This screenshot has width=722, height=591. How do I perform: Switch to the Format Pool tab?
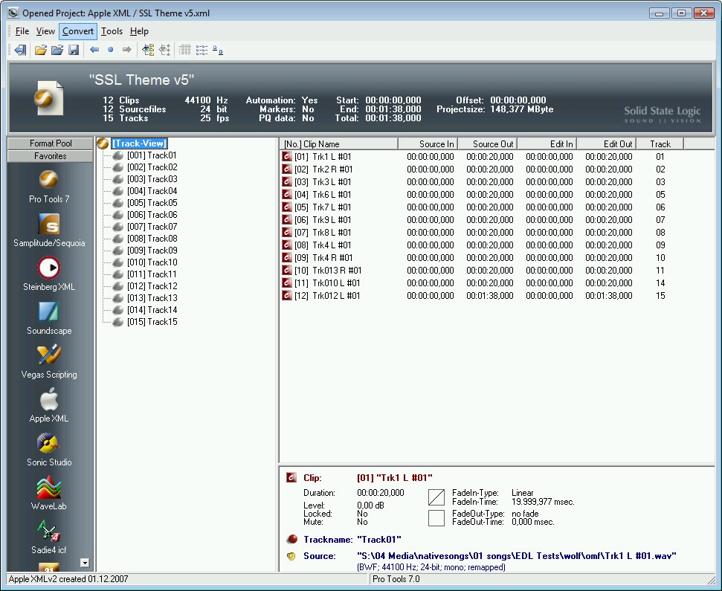click(51, 143)
